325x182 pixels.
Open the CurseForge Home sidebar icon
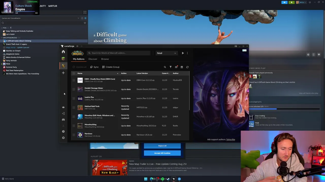tap(63, 52)
